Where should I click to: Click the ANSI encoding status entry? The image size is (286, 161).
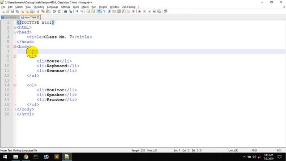click(254, 151)
